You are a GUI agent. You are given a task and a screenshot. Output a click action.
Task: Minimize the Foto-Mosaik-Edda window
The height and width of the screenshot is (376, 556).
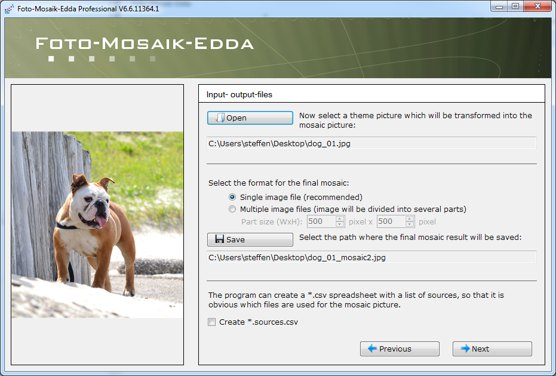click(499, 6)
